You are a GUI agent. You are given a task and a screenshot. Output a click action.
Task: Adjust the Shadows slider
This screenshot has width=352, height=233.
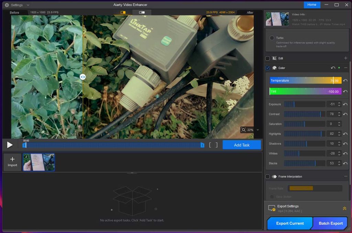click(x=305, y=144)
